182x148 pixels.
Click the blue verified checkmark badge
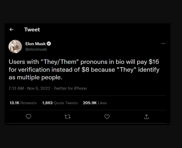[x=49, y=44]
